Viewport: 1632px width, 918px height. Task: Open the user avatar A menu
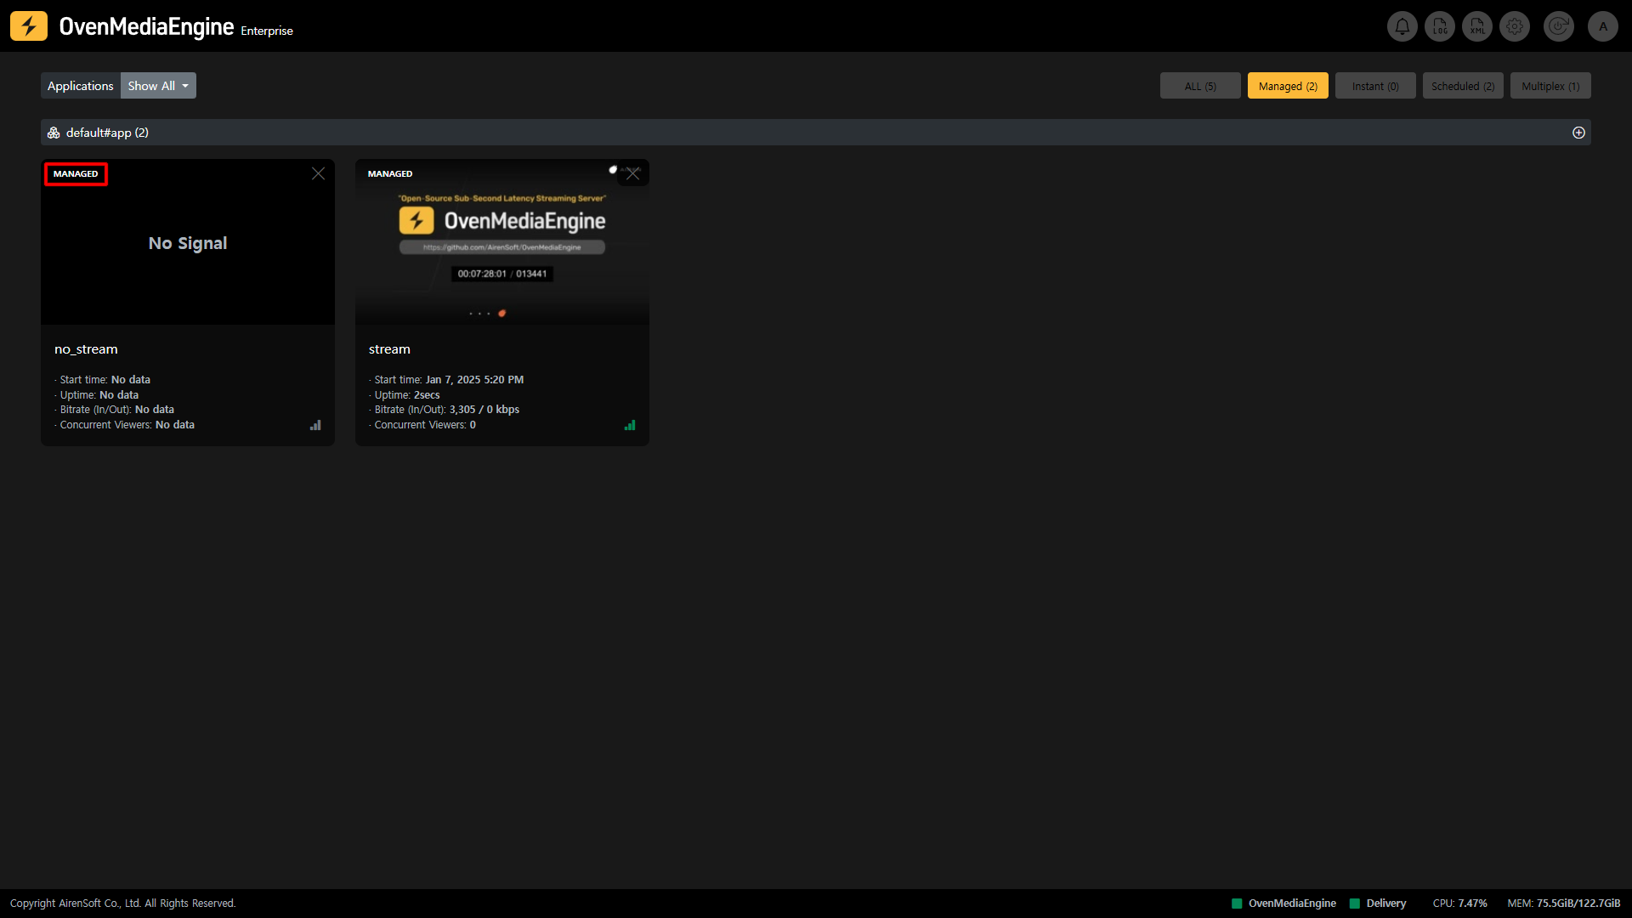pos(1602,26)
